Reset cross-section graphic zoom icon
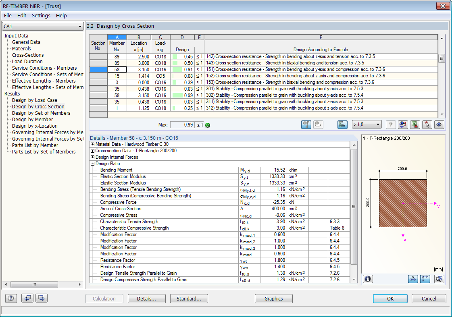452x317 pixels. [439, 279]
